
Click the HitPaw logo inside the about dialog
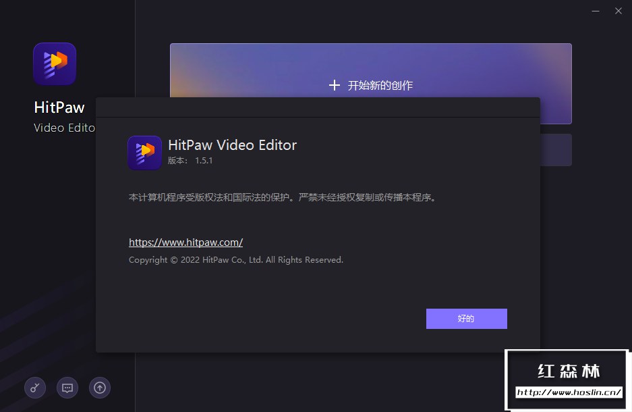[x=145, y=153]
